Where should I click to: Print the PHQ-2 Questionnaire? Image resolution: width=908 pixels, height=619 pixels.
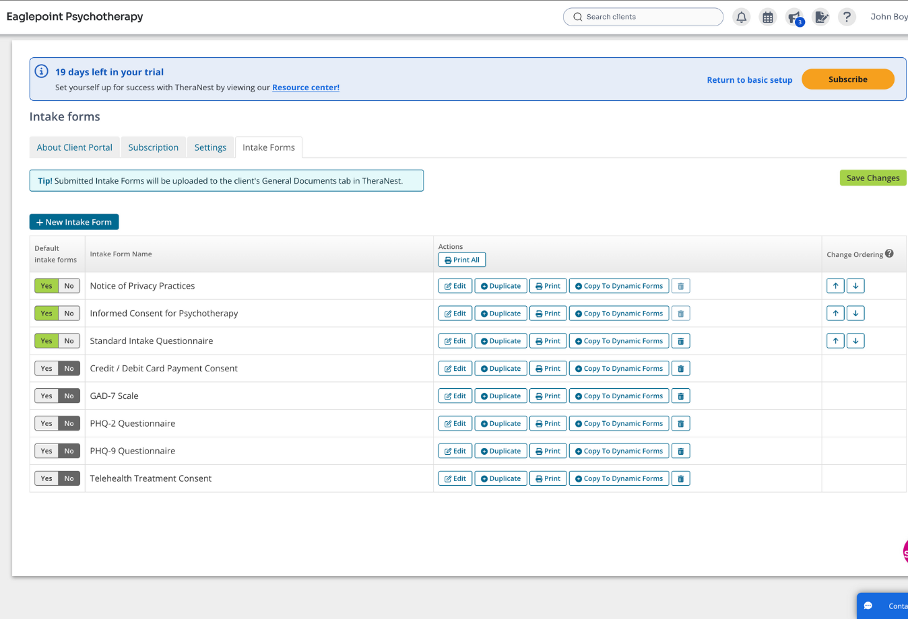548,424
